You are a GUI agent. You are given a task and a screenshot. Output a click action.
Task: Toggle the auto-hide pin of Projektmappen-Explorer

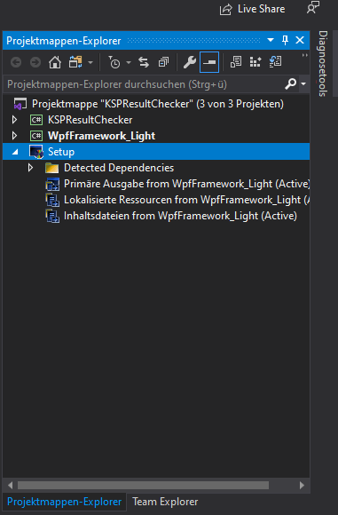pos(285,40)
